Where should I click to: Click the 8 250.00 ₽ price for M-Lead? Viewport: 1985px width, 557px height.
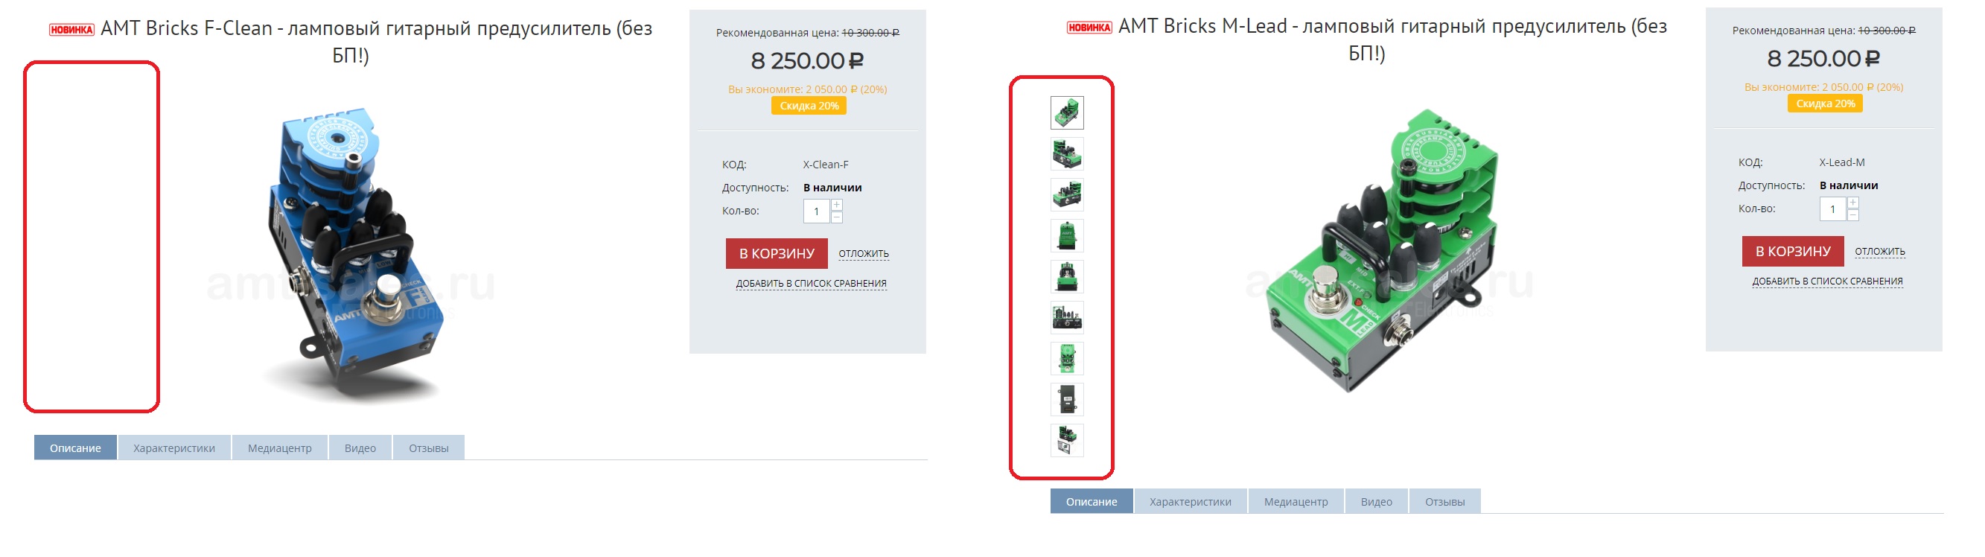[1823, 58]
